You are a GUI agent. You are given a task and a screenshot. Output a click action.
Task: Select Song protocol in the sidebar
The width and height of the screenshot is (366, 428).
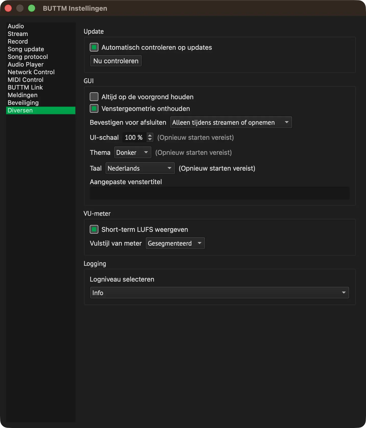tap(41, 57)
